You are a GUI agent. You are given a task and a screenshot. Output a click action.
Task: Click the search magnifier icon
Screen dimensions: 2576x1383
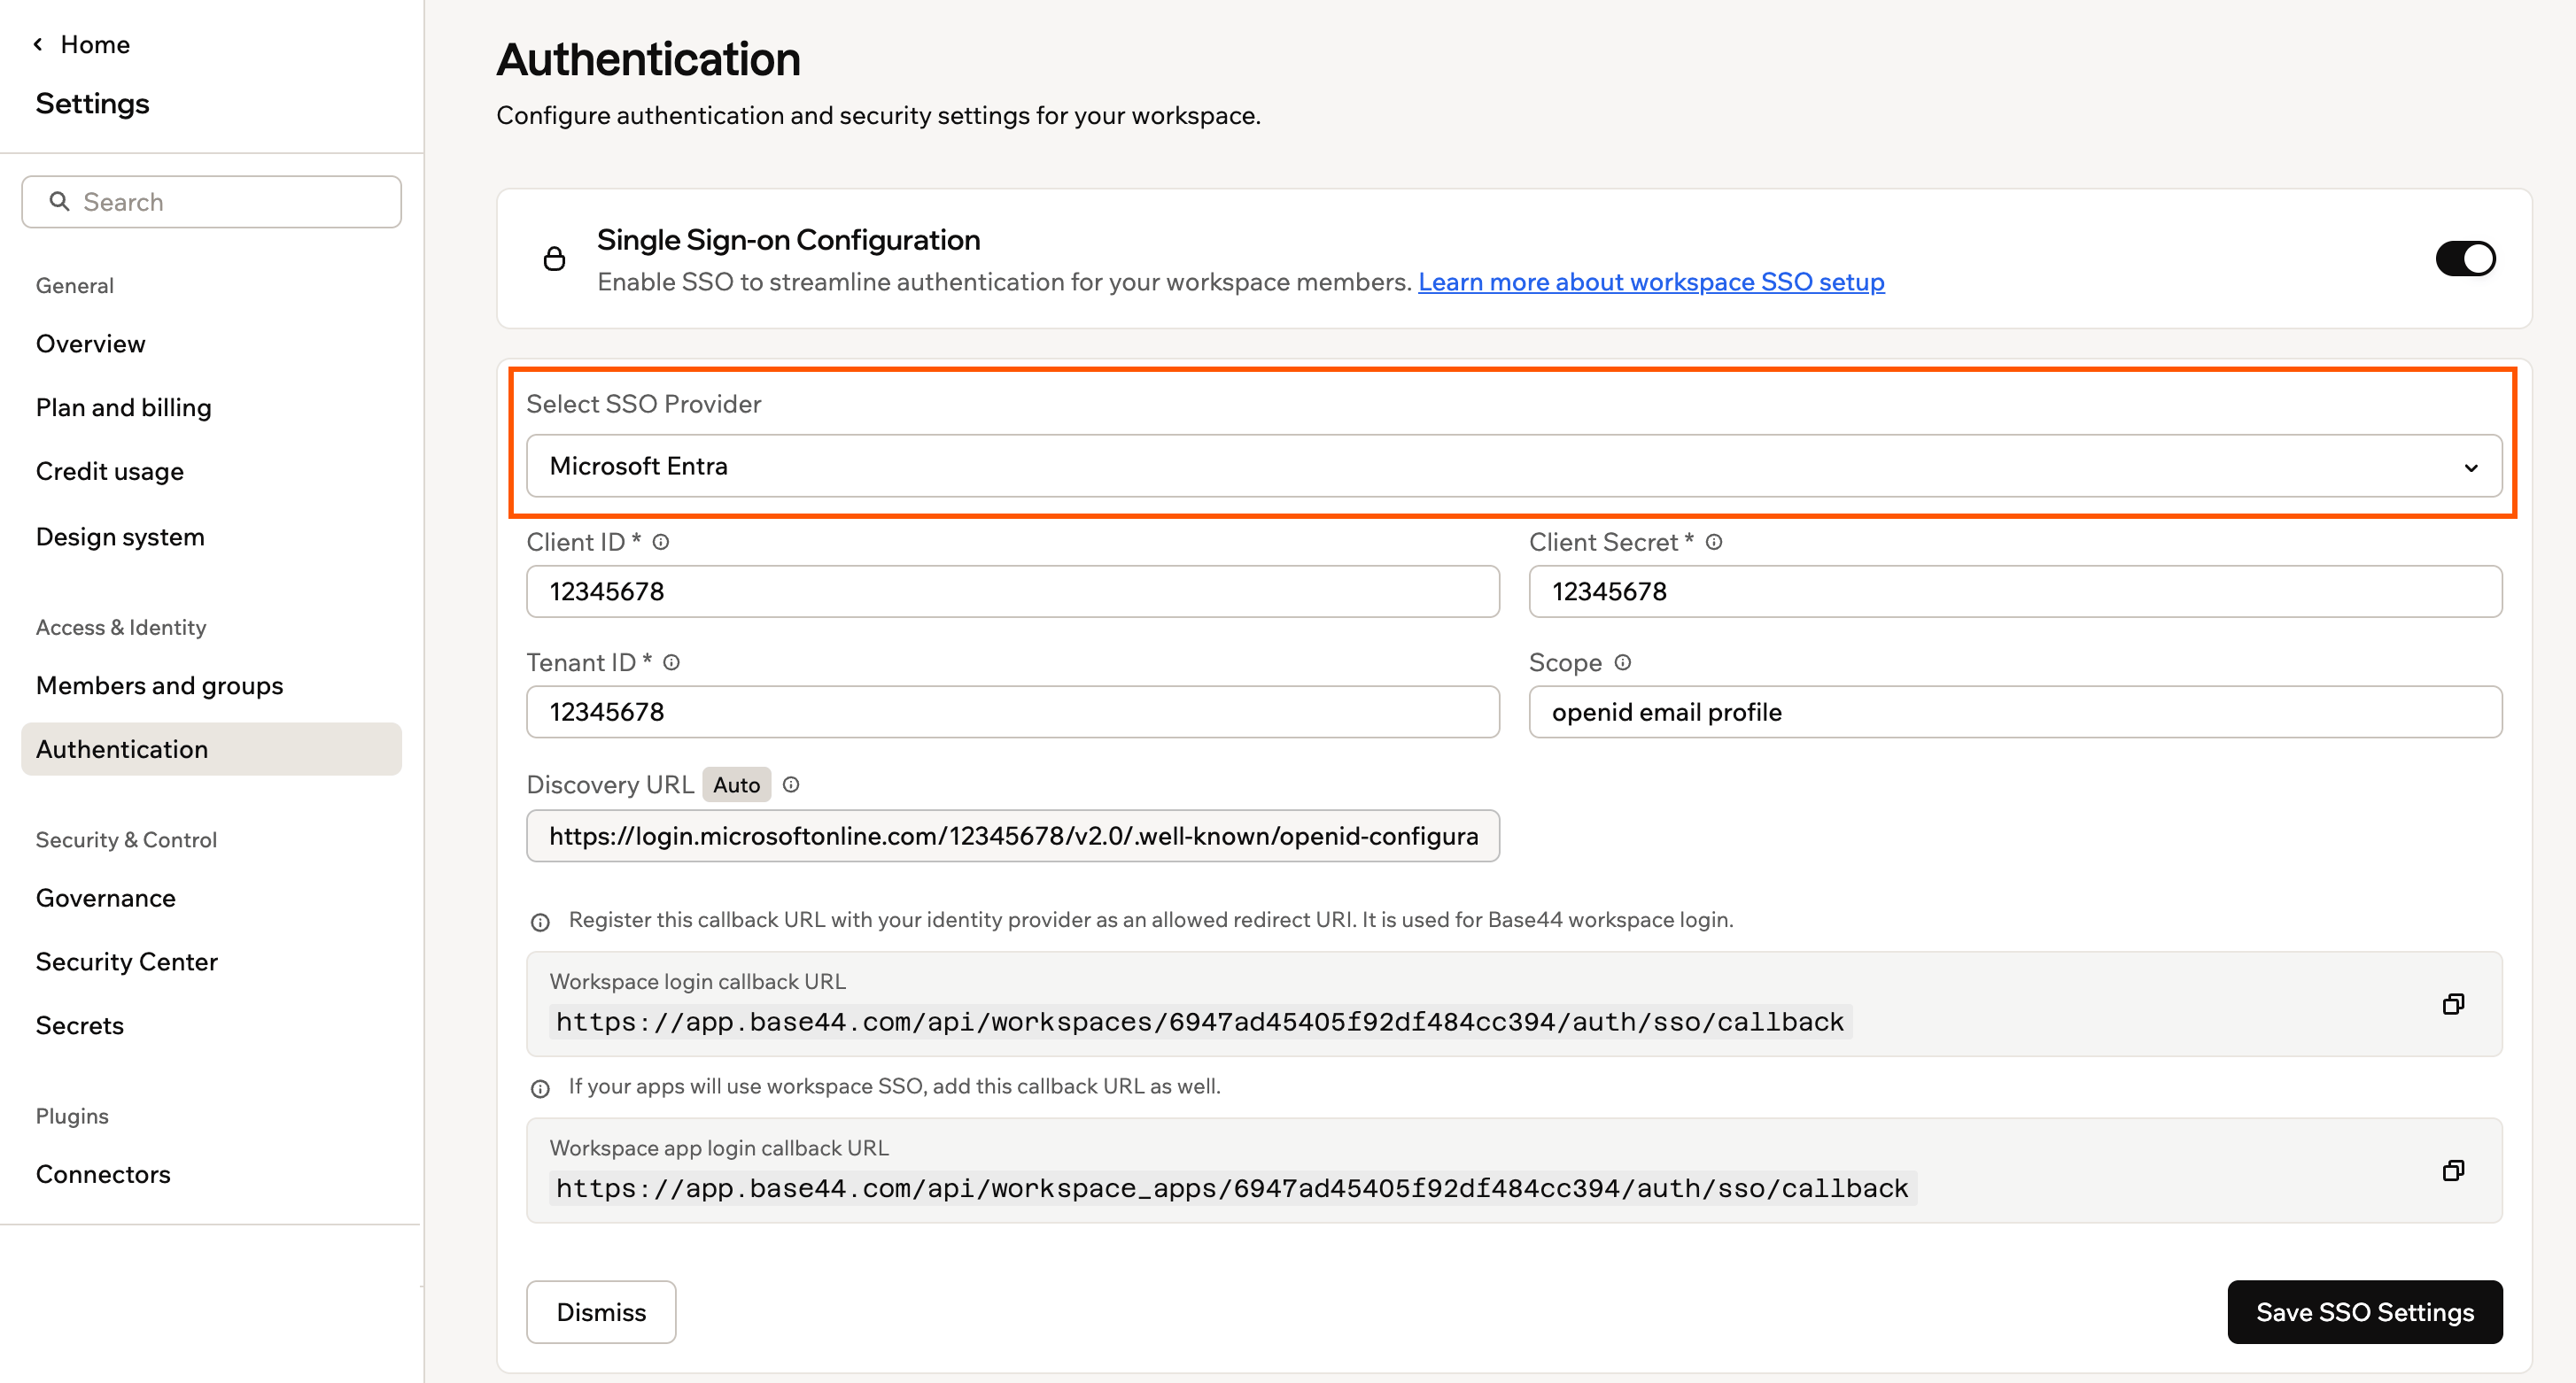(x=60, y=202)
